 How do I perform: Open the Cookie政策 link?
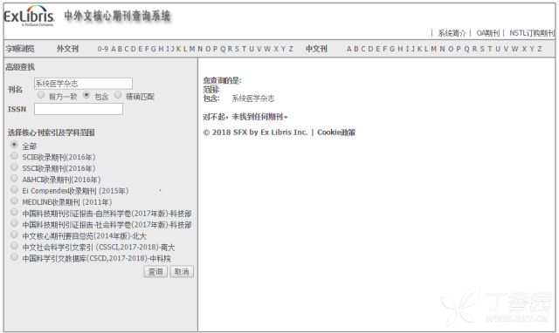(336, 133)
